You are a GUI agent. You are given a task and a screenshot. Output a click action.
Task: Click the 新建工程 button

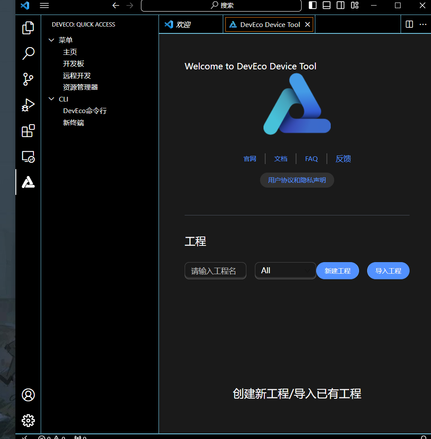[x=338, y=271]
